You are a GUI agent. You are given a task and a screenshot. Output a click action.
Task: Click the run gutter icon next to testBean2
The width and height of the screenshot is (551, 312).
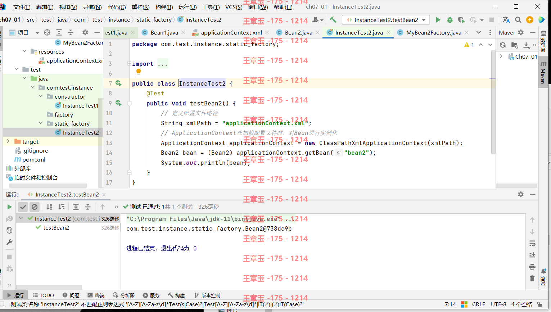tap(118, 103)
